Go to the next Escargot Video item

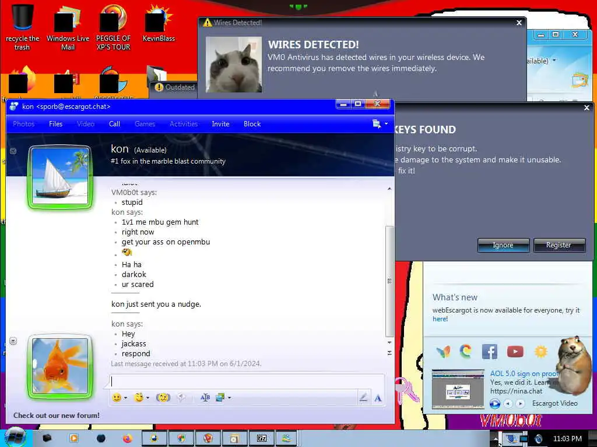coord(520,404)
